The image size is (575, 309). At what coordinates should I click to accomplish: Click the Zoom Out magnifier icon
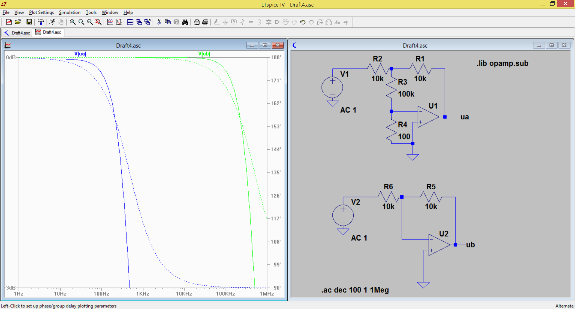(90, 22)
